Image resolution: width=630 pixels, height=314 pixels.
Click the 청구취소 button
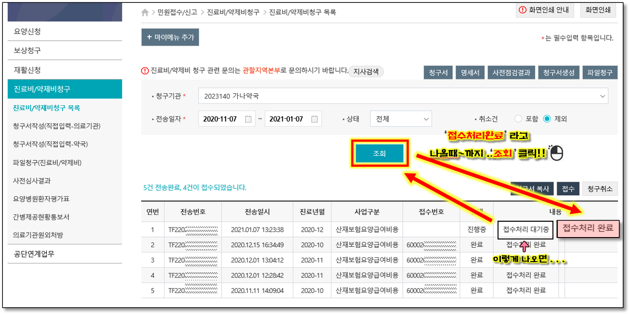[x=600, y=189]
